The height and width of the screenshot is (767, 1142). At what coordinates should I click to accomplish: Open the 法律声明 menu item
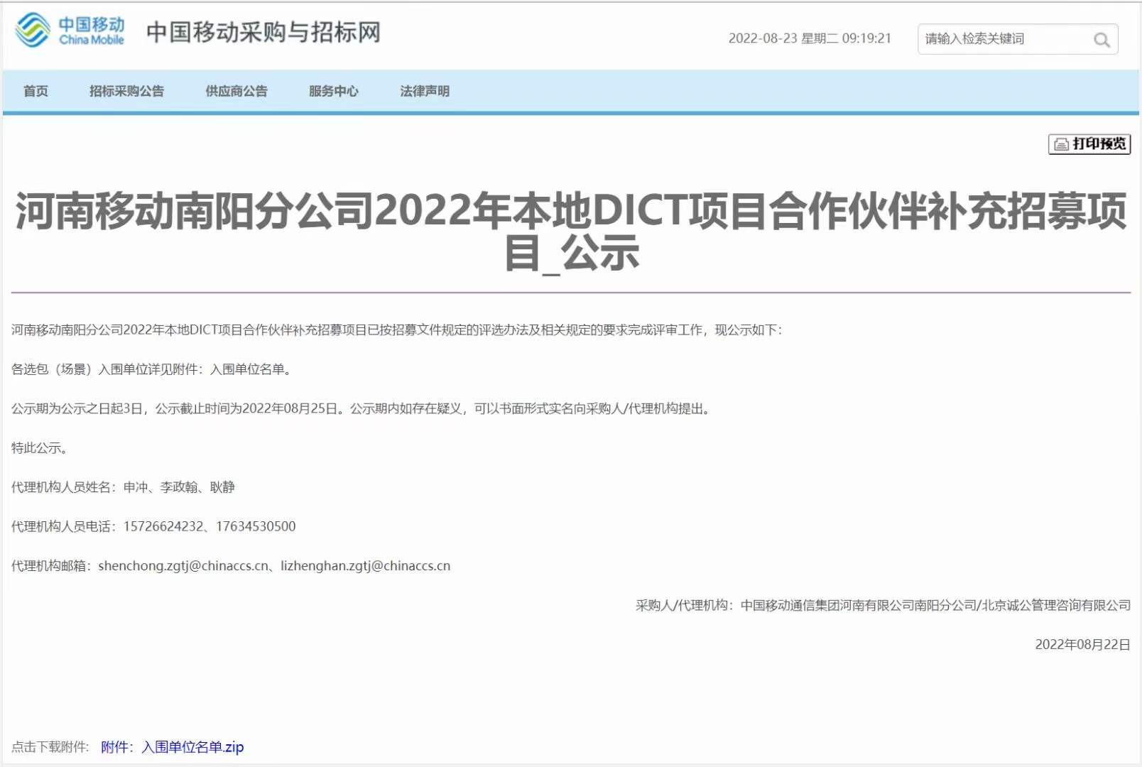[425, 91]
